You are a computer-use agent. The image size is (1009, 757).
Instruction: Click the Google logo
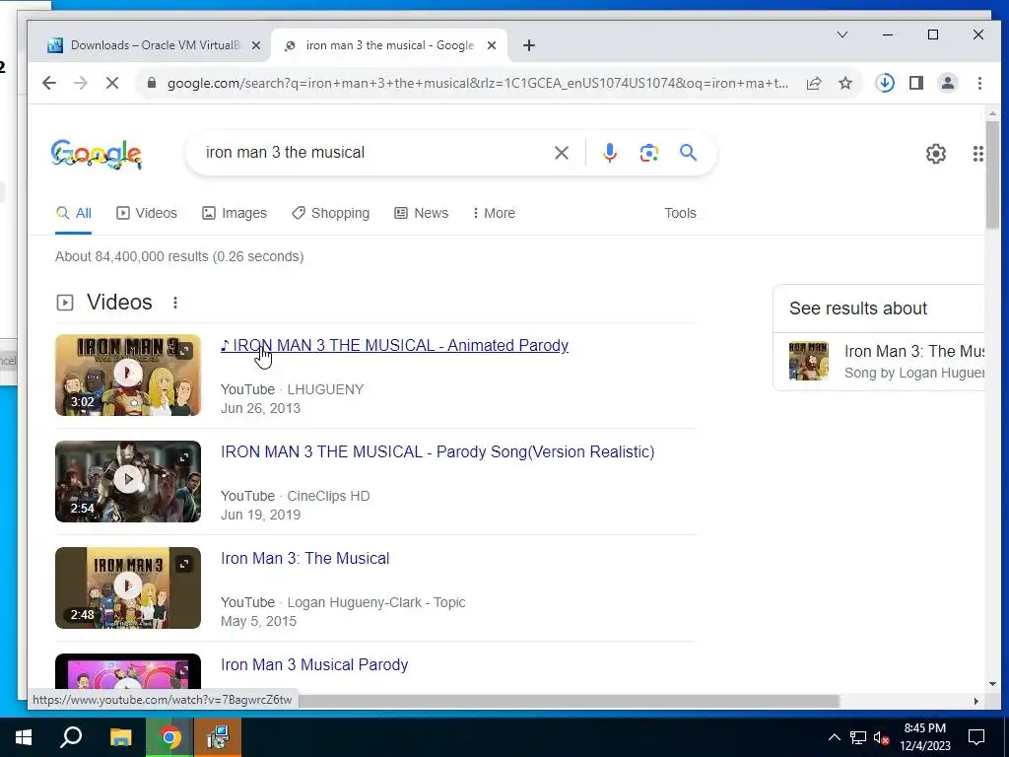pos(97,154)
